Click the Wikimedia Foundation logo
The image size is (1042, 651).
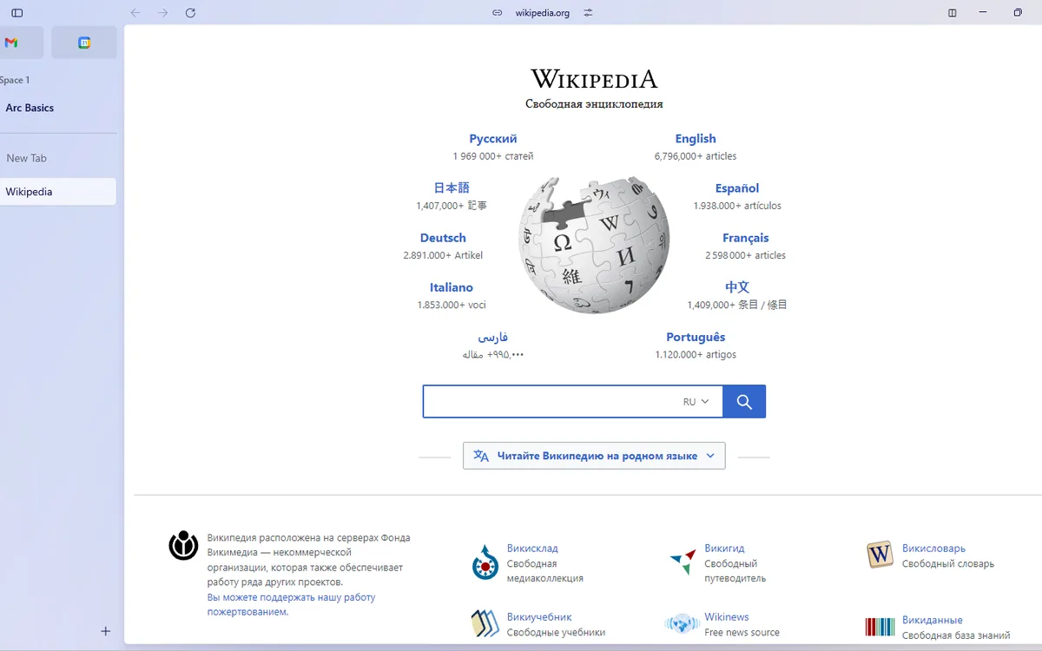coord(183,545)
